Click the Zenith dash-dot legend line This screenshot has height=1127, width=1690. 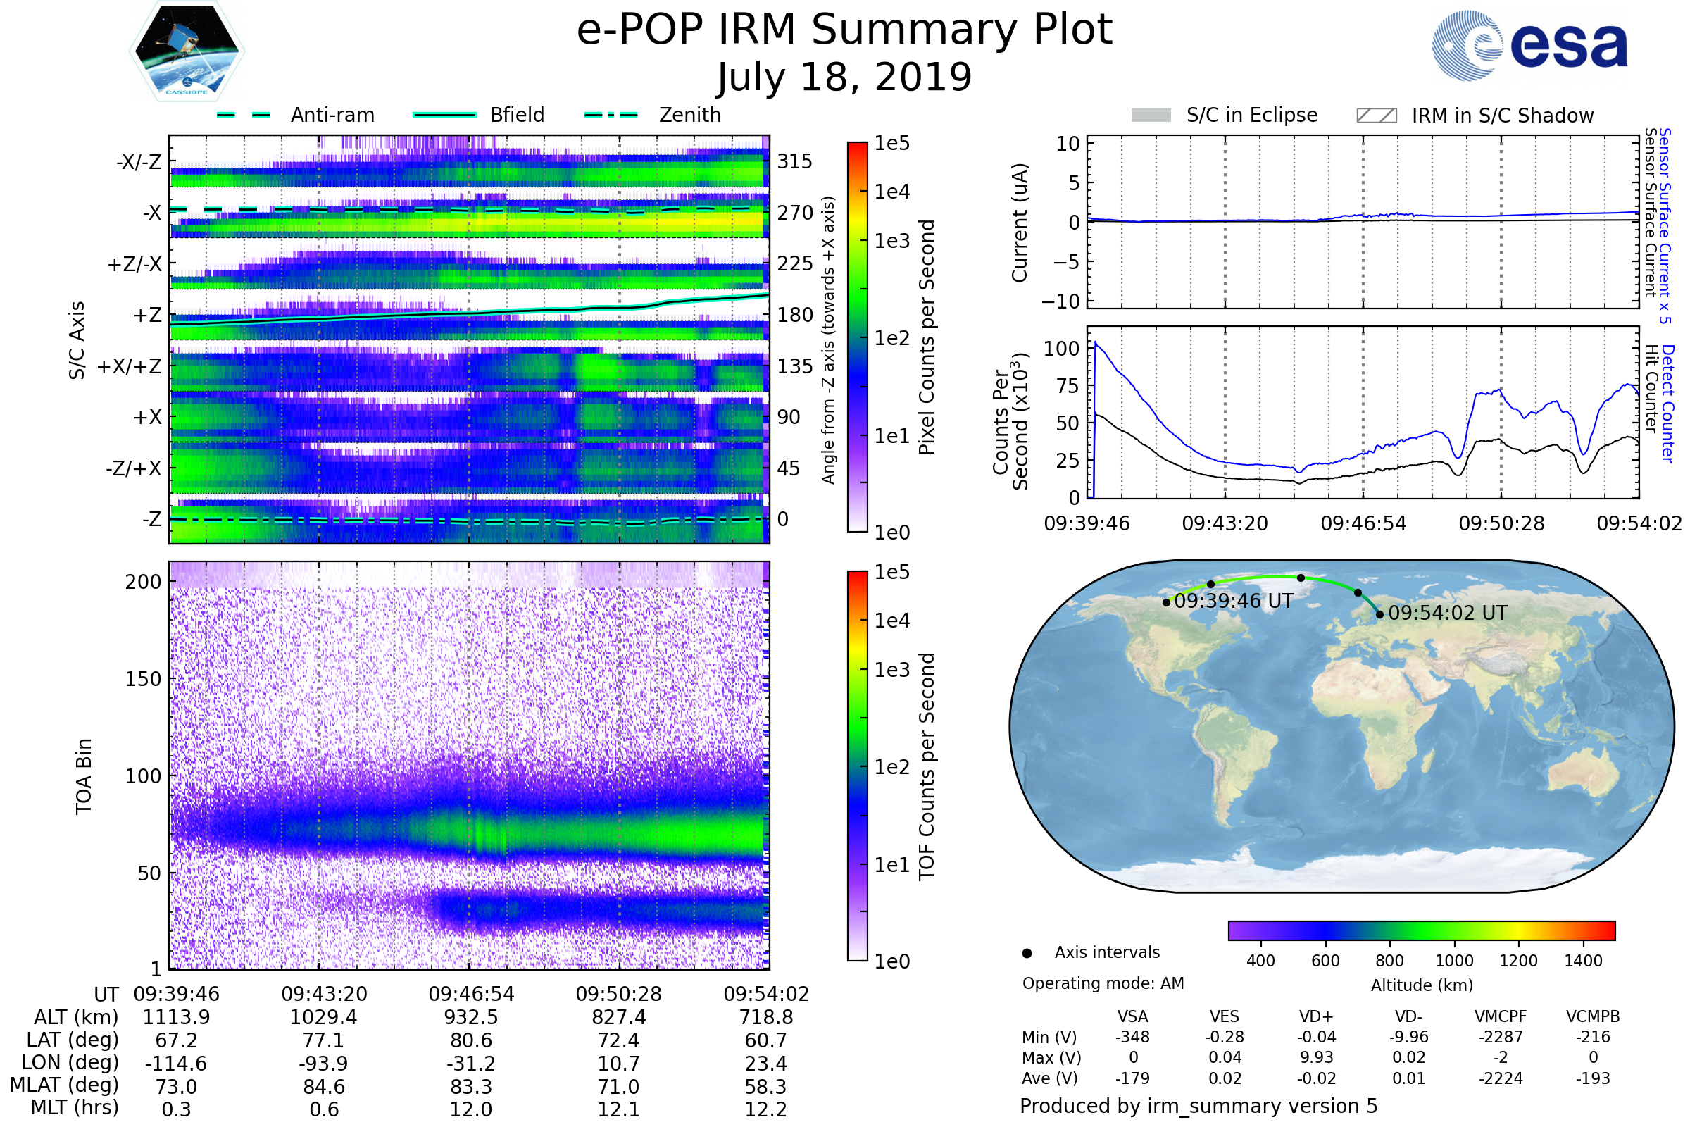pyautogui.click(x=611, y=115)
